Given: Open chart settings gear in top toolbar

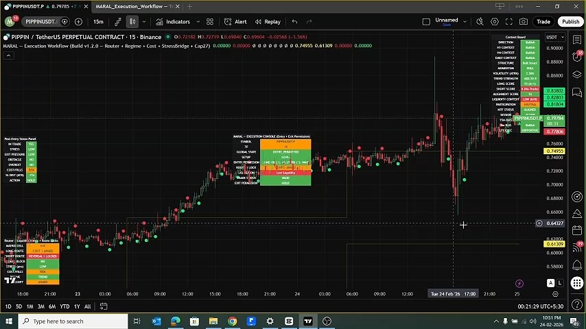Looking at the screenshot, I should (495, 22).
